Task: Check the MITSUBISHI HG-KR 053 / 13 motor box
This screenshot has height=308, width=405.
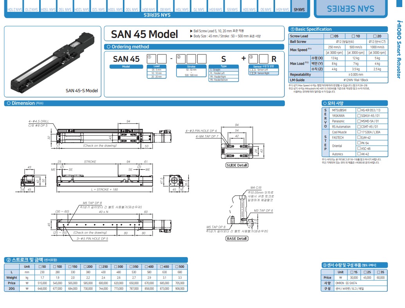Action: click(x=358, y=110)
